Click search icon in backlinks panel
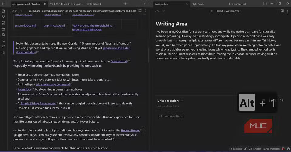 coord(281,101)
